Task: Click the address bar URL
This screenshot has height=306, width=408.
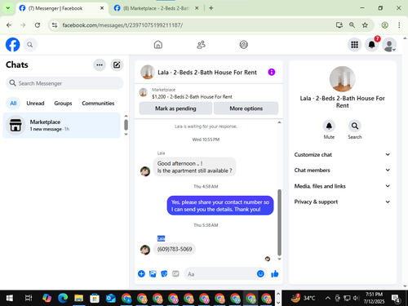Action: pos(122,25)
